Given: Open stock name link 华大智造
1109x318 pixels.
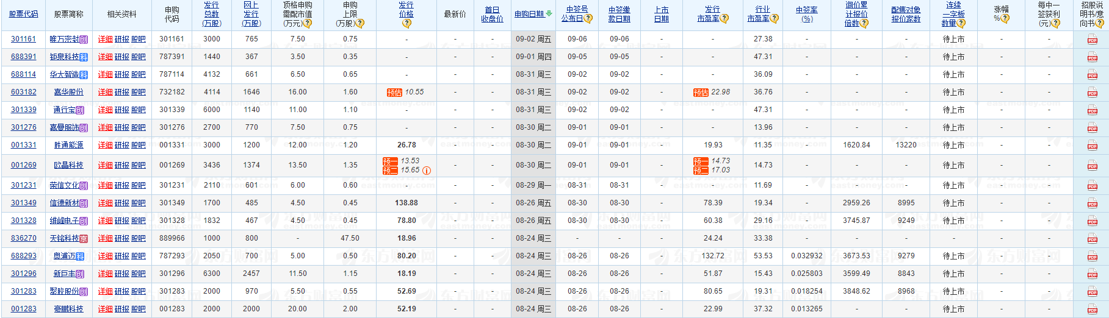Looking at the screenshot, I should (x=65, y=74).
